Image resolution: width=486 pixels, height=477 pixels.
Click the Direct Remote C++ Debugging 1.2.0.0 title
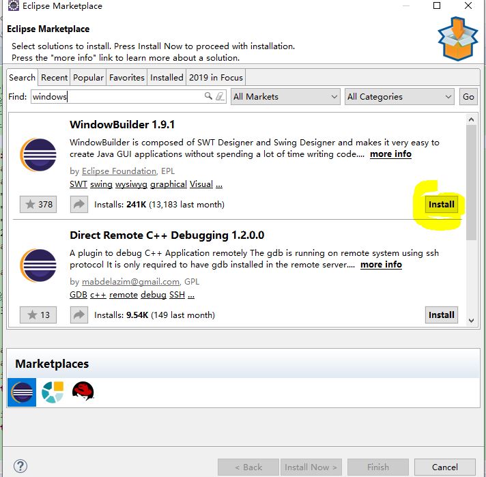coord(167,235)
